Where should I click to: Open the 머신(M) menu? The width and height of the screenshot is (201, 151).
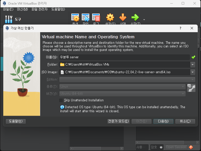click(x=22, y=9)
